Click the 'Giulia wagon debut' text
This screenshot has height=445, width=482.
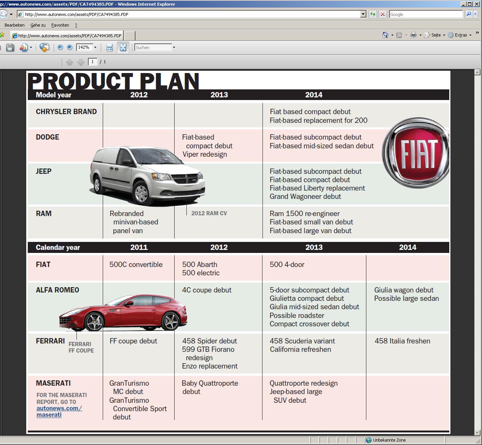pos(404,290)
